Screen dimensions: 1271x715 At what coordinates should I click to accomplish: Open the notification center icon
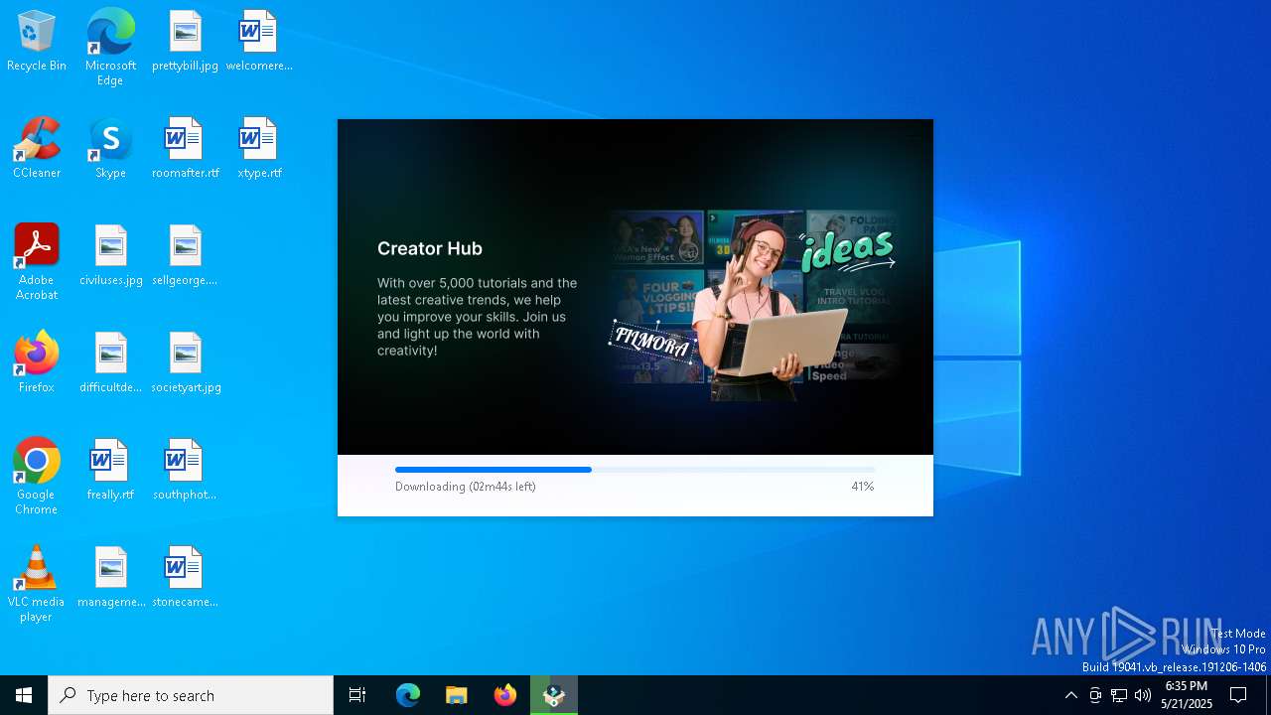click(x=1238, y=695)
